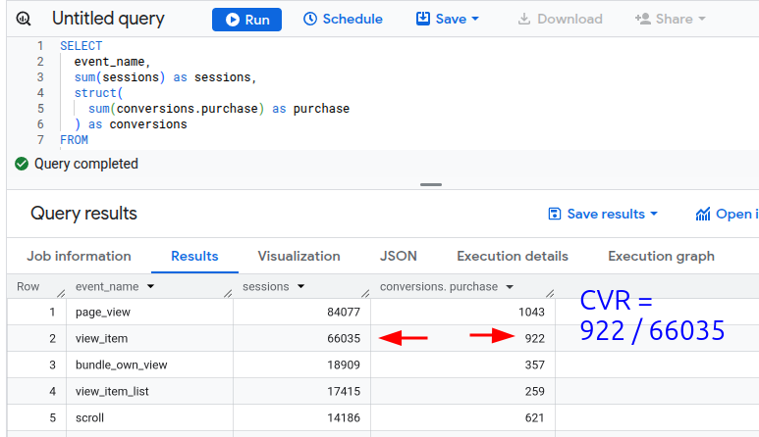Run the query
Screen dimensions: 759x437
pos(246,20)
